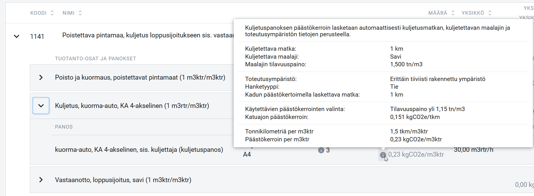
Task: Click the YKSIKKÖ column header
Action: coord(473,13)
